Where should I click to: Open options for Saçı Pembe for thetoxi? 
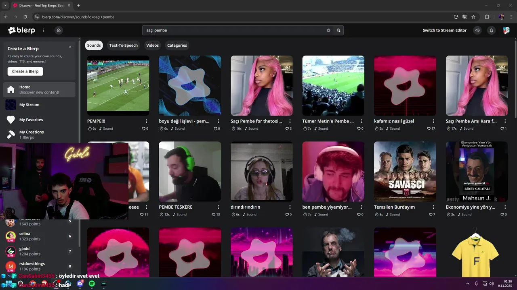[x=290, y=121]
